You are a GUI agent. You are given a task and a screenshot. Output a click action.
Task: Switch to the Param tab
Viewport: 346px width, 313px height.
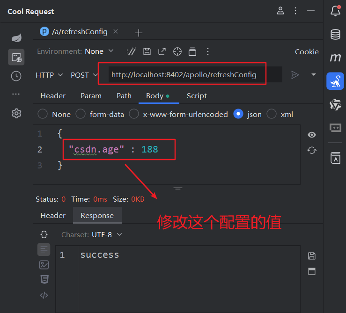tap(91, 96)
